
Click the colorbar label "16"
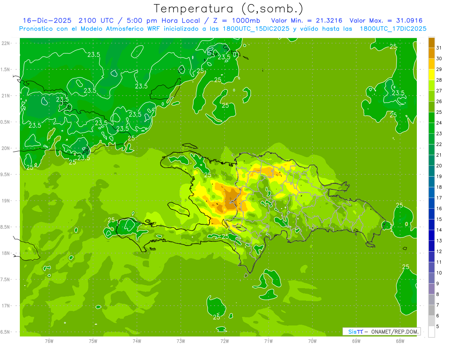(x=439, y=209)
